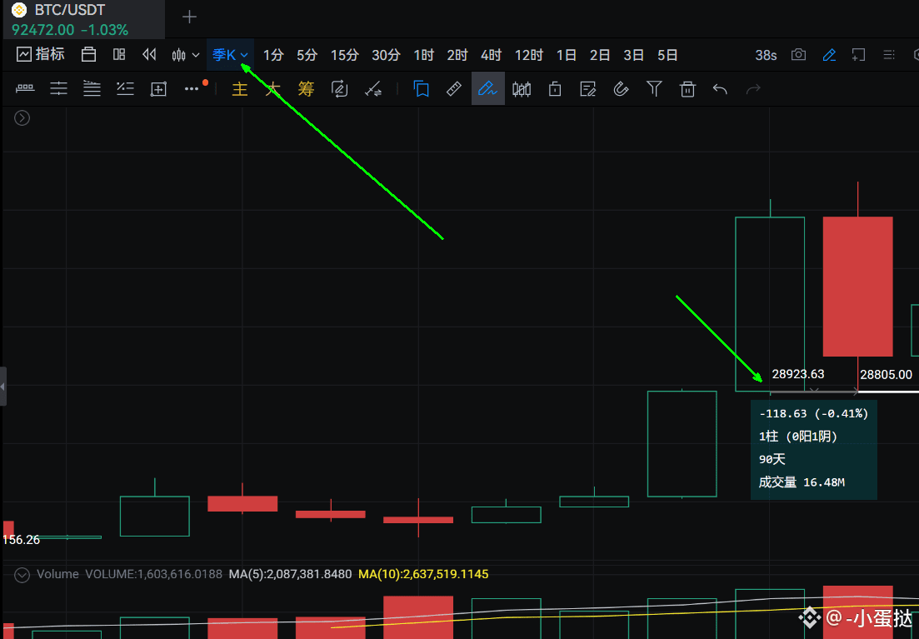
Task: Open more drawing tools ellipsis menu
Action: pos(192,89)
